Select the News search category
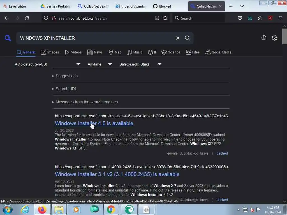 click(x=95, y=52)
